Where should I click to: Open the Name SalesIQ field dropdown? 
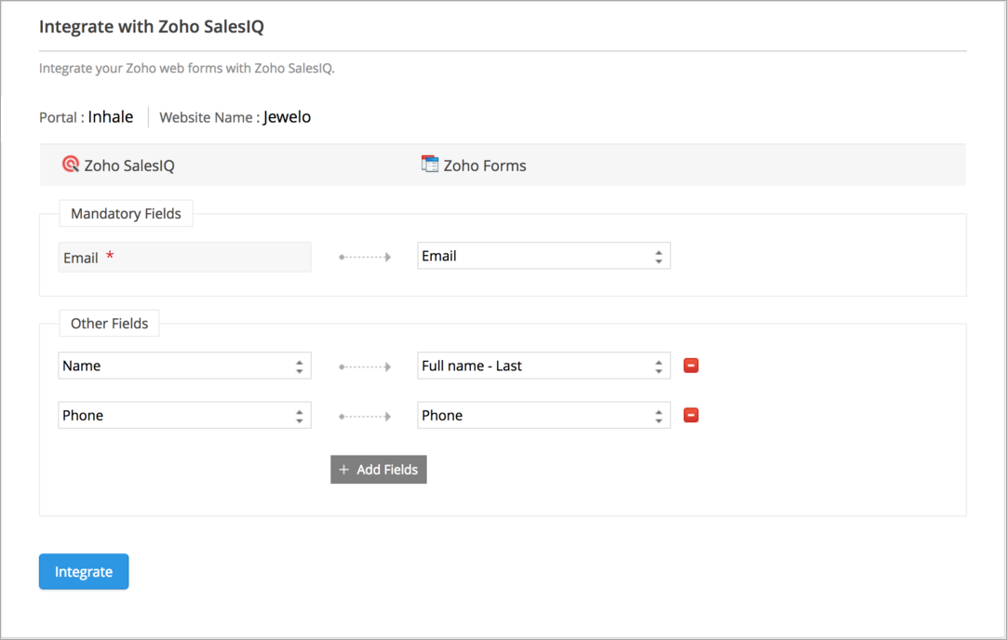184,366
